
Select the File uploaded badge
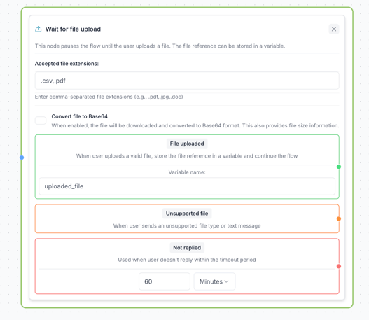187,144
